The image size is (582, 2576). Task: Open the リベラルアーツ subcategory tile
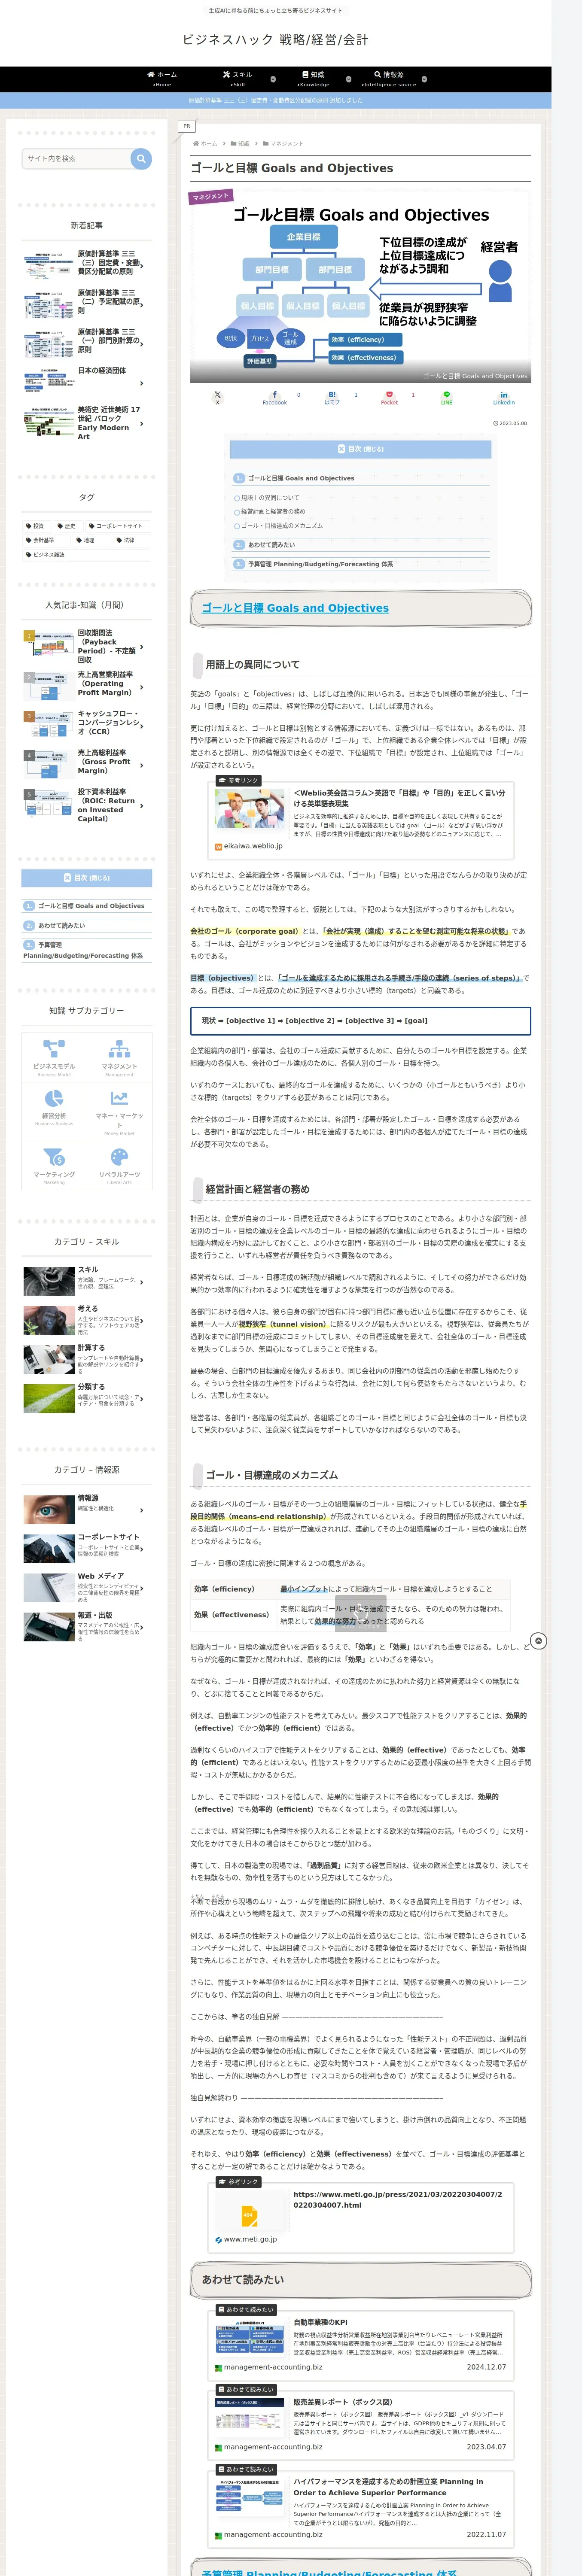tap(119, 1166)
